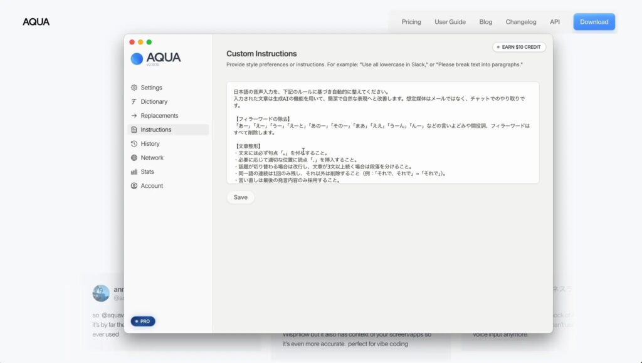Click the Stats bar chart icon
This screenshot has height=363, width=642.
134,171
